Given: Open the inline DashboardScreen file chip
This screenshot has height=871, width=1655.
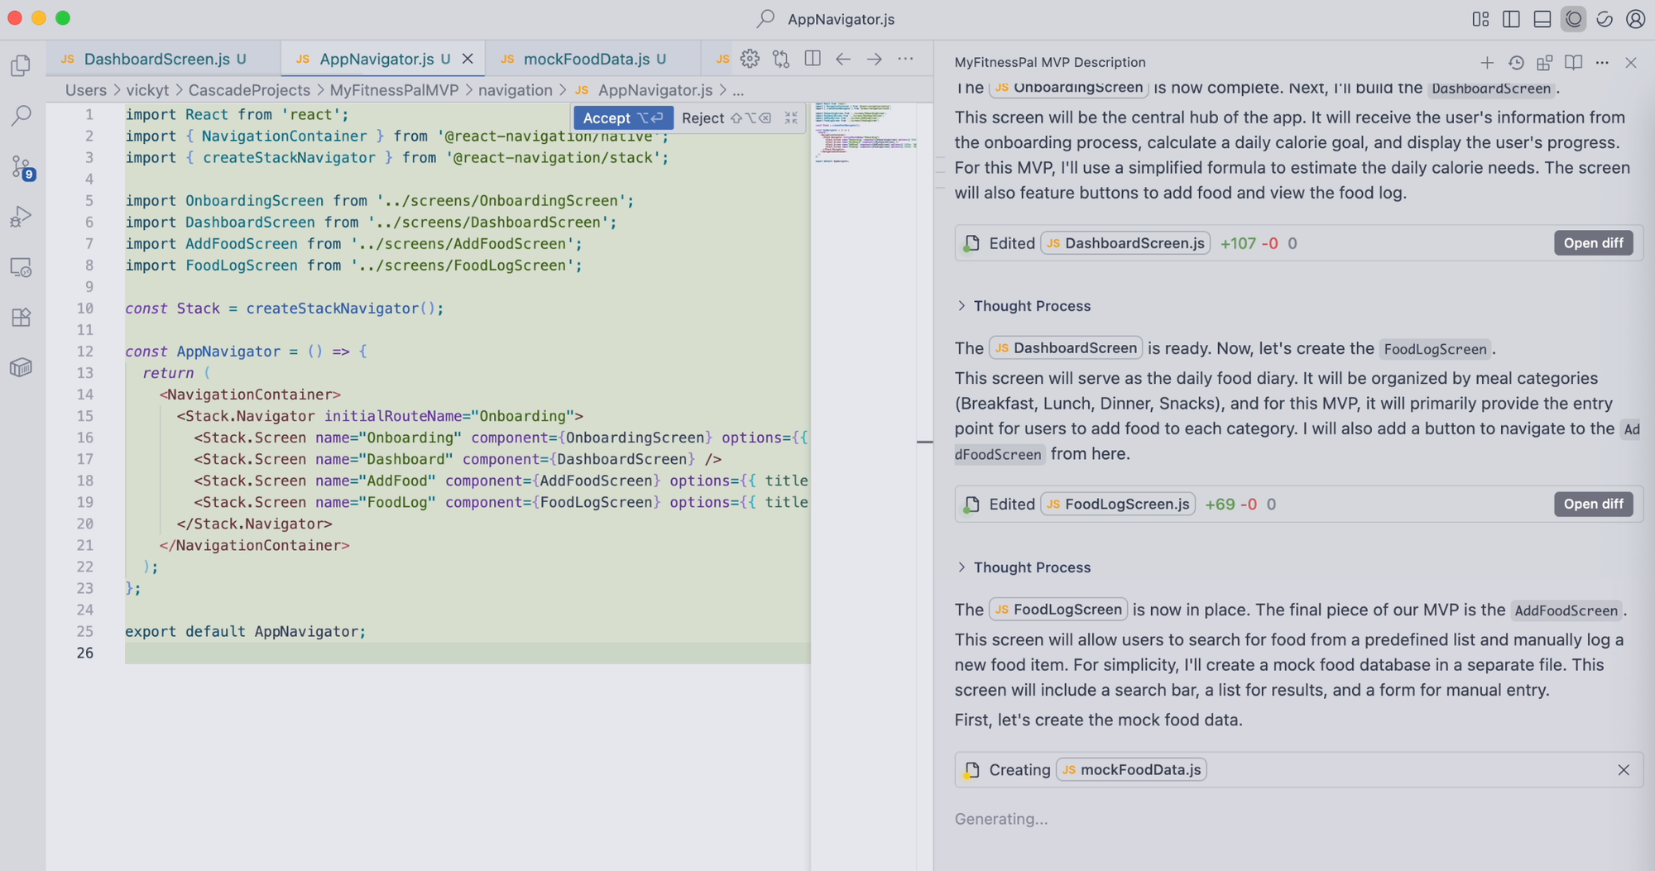Looking at the screenshot, I should click(1066, 348).
